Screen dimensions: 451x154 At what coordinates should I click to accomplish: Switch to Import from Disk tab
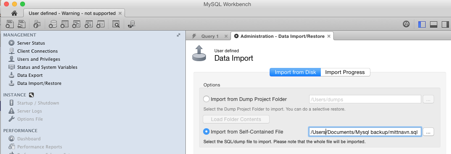point(295,72)
